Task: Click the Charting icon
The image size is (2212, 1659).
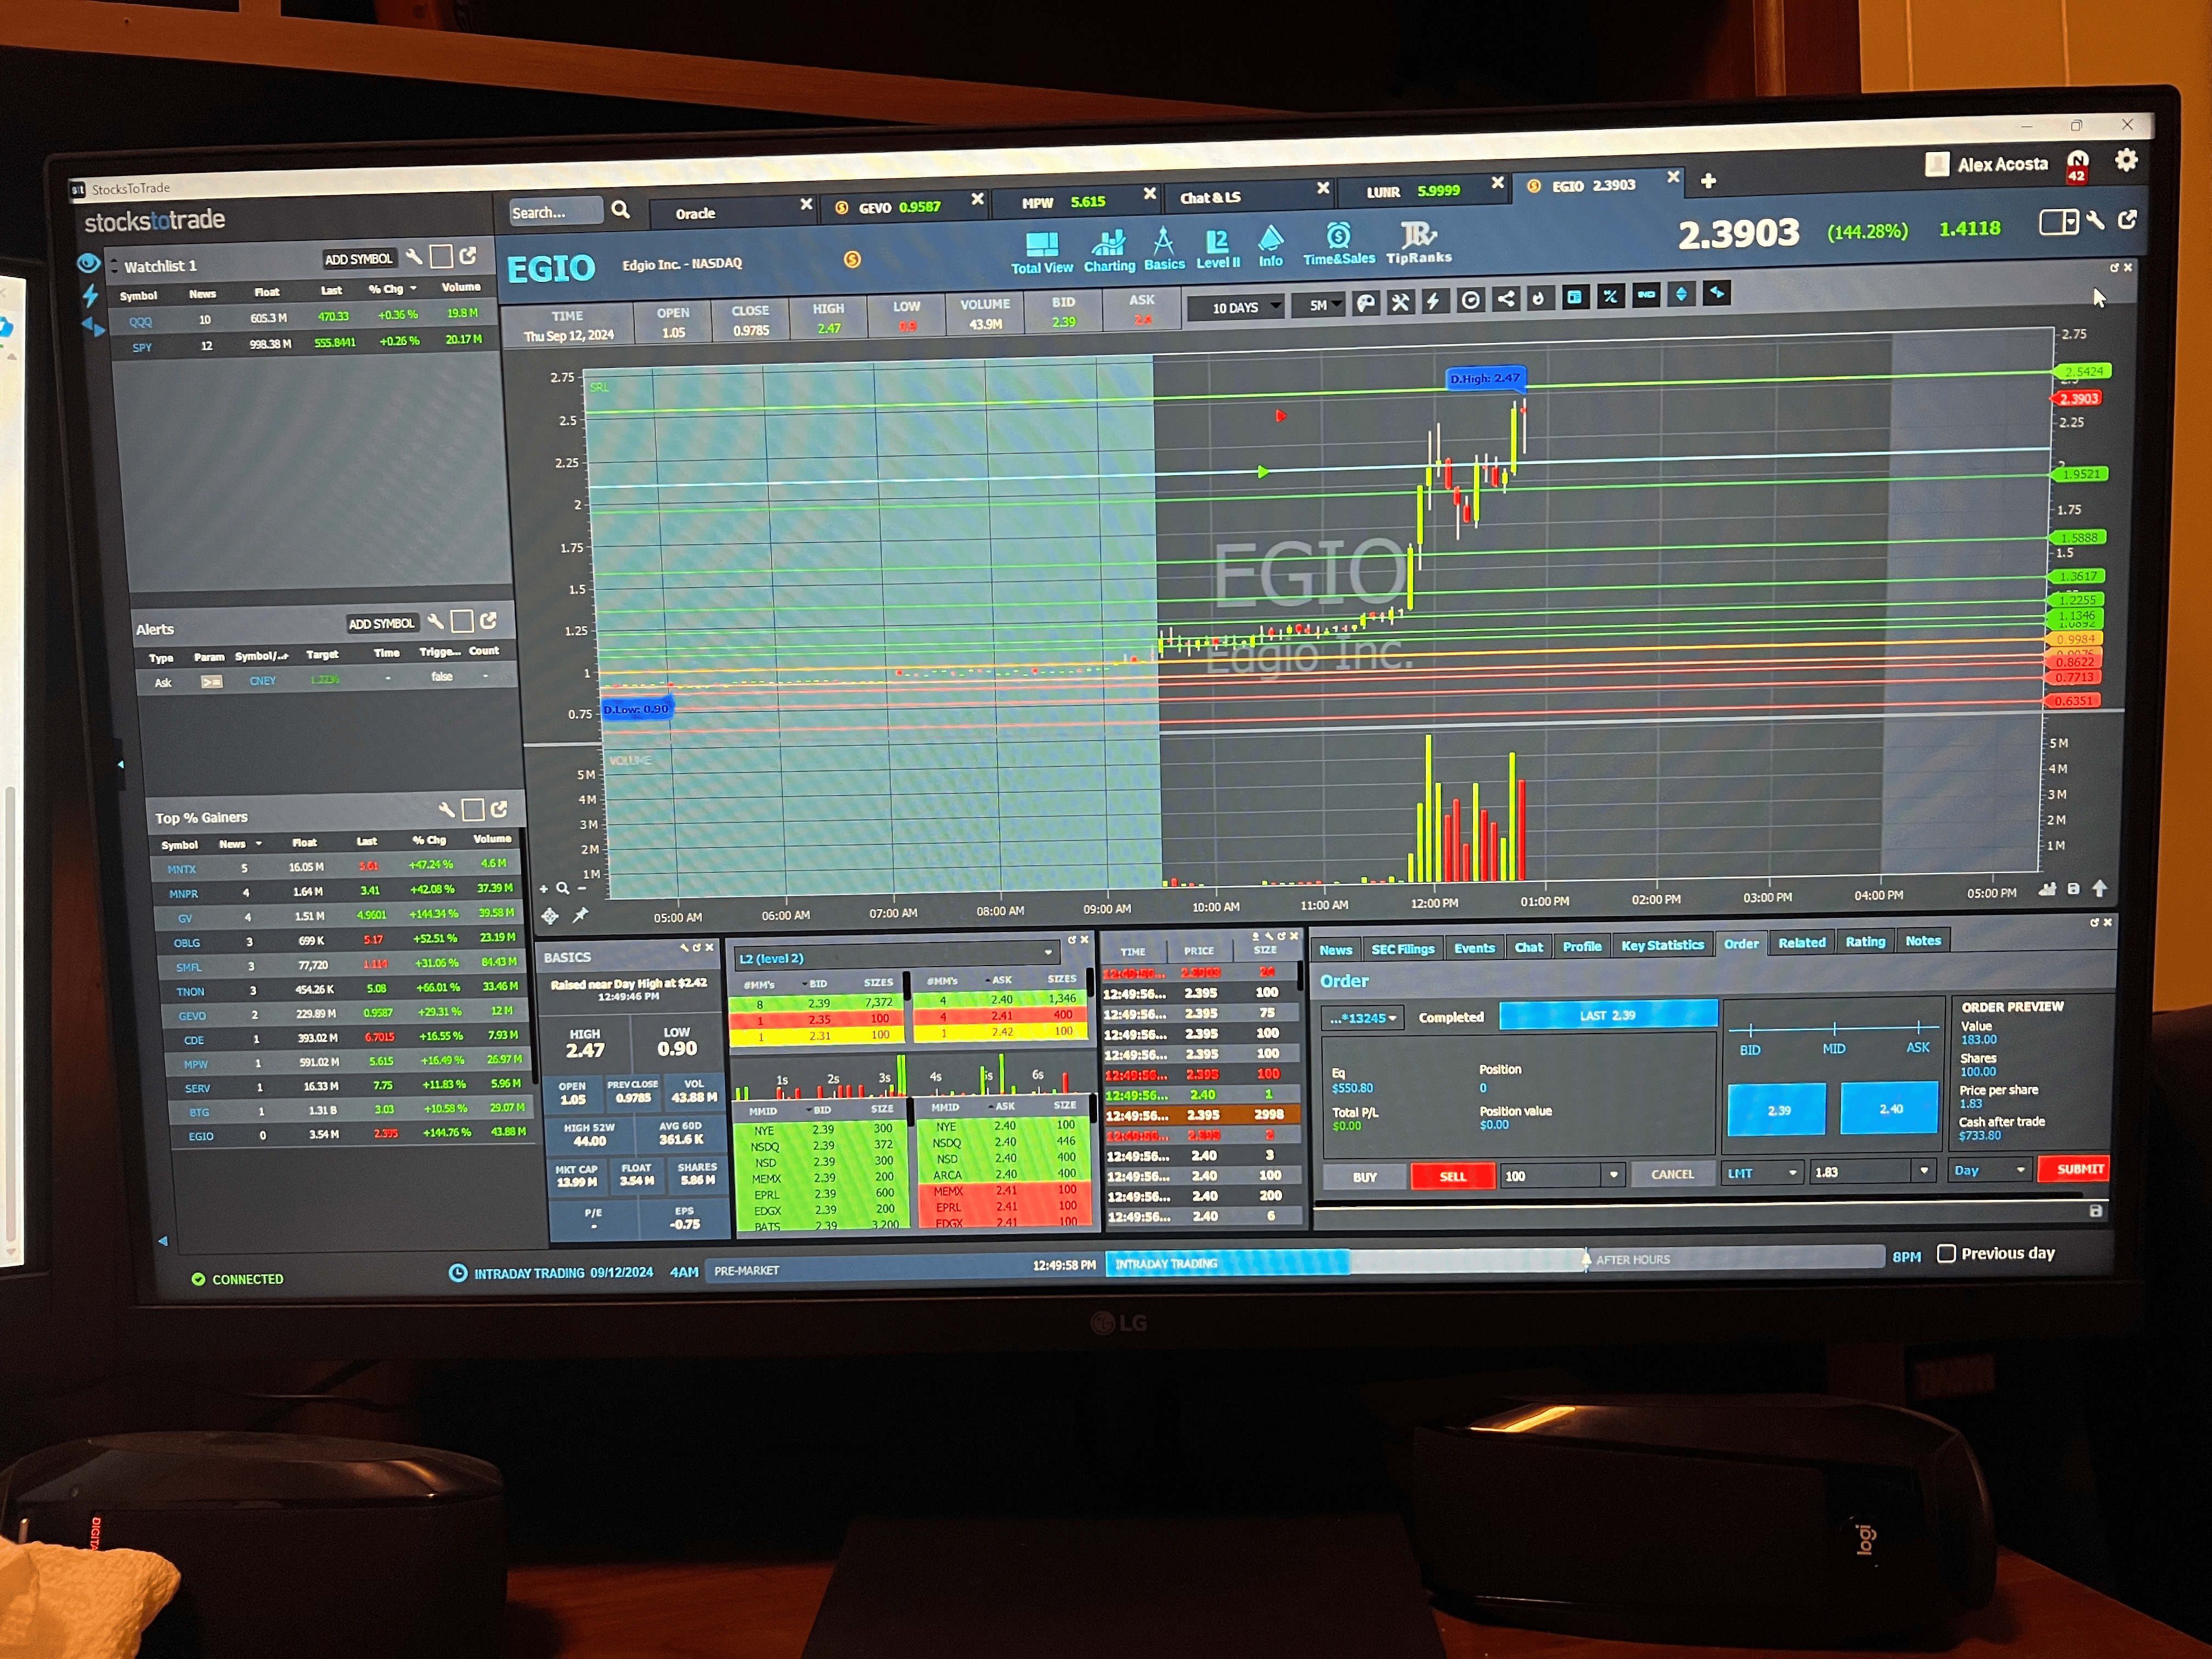Action: [1108, 243]
